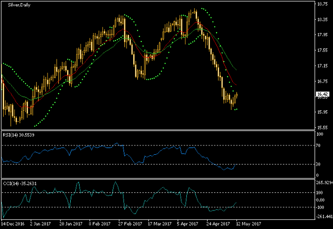Click the CCI(14) -35.2631 indicator label

[20, 184]
